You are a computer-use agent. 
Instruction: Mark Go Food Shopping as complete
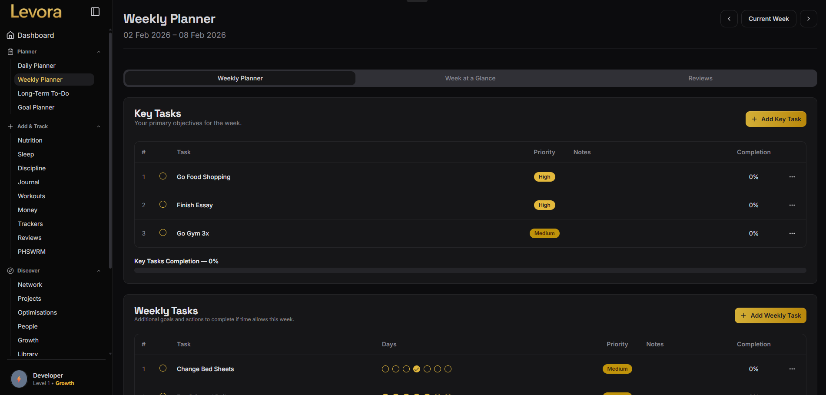[163, 176]
